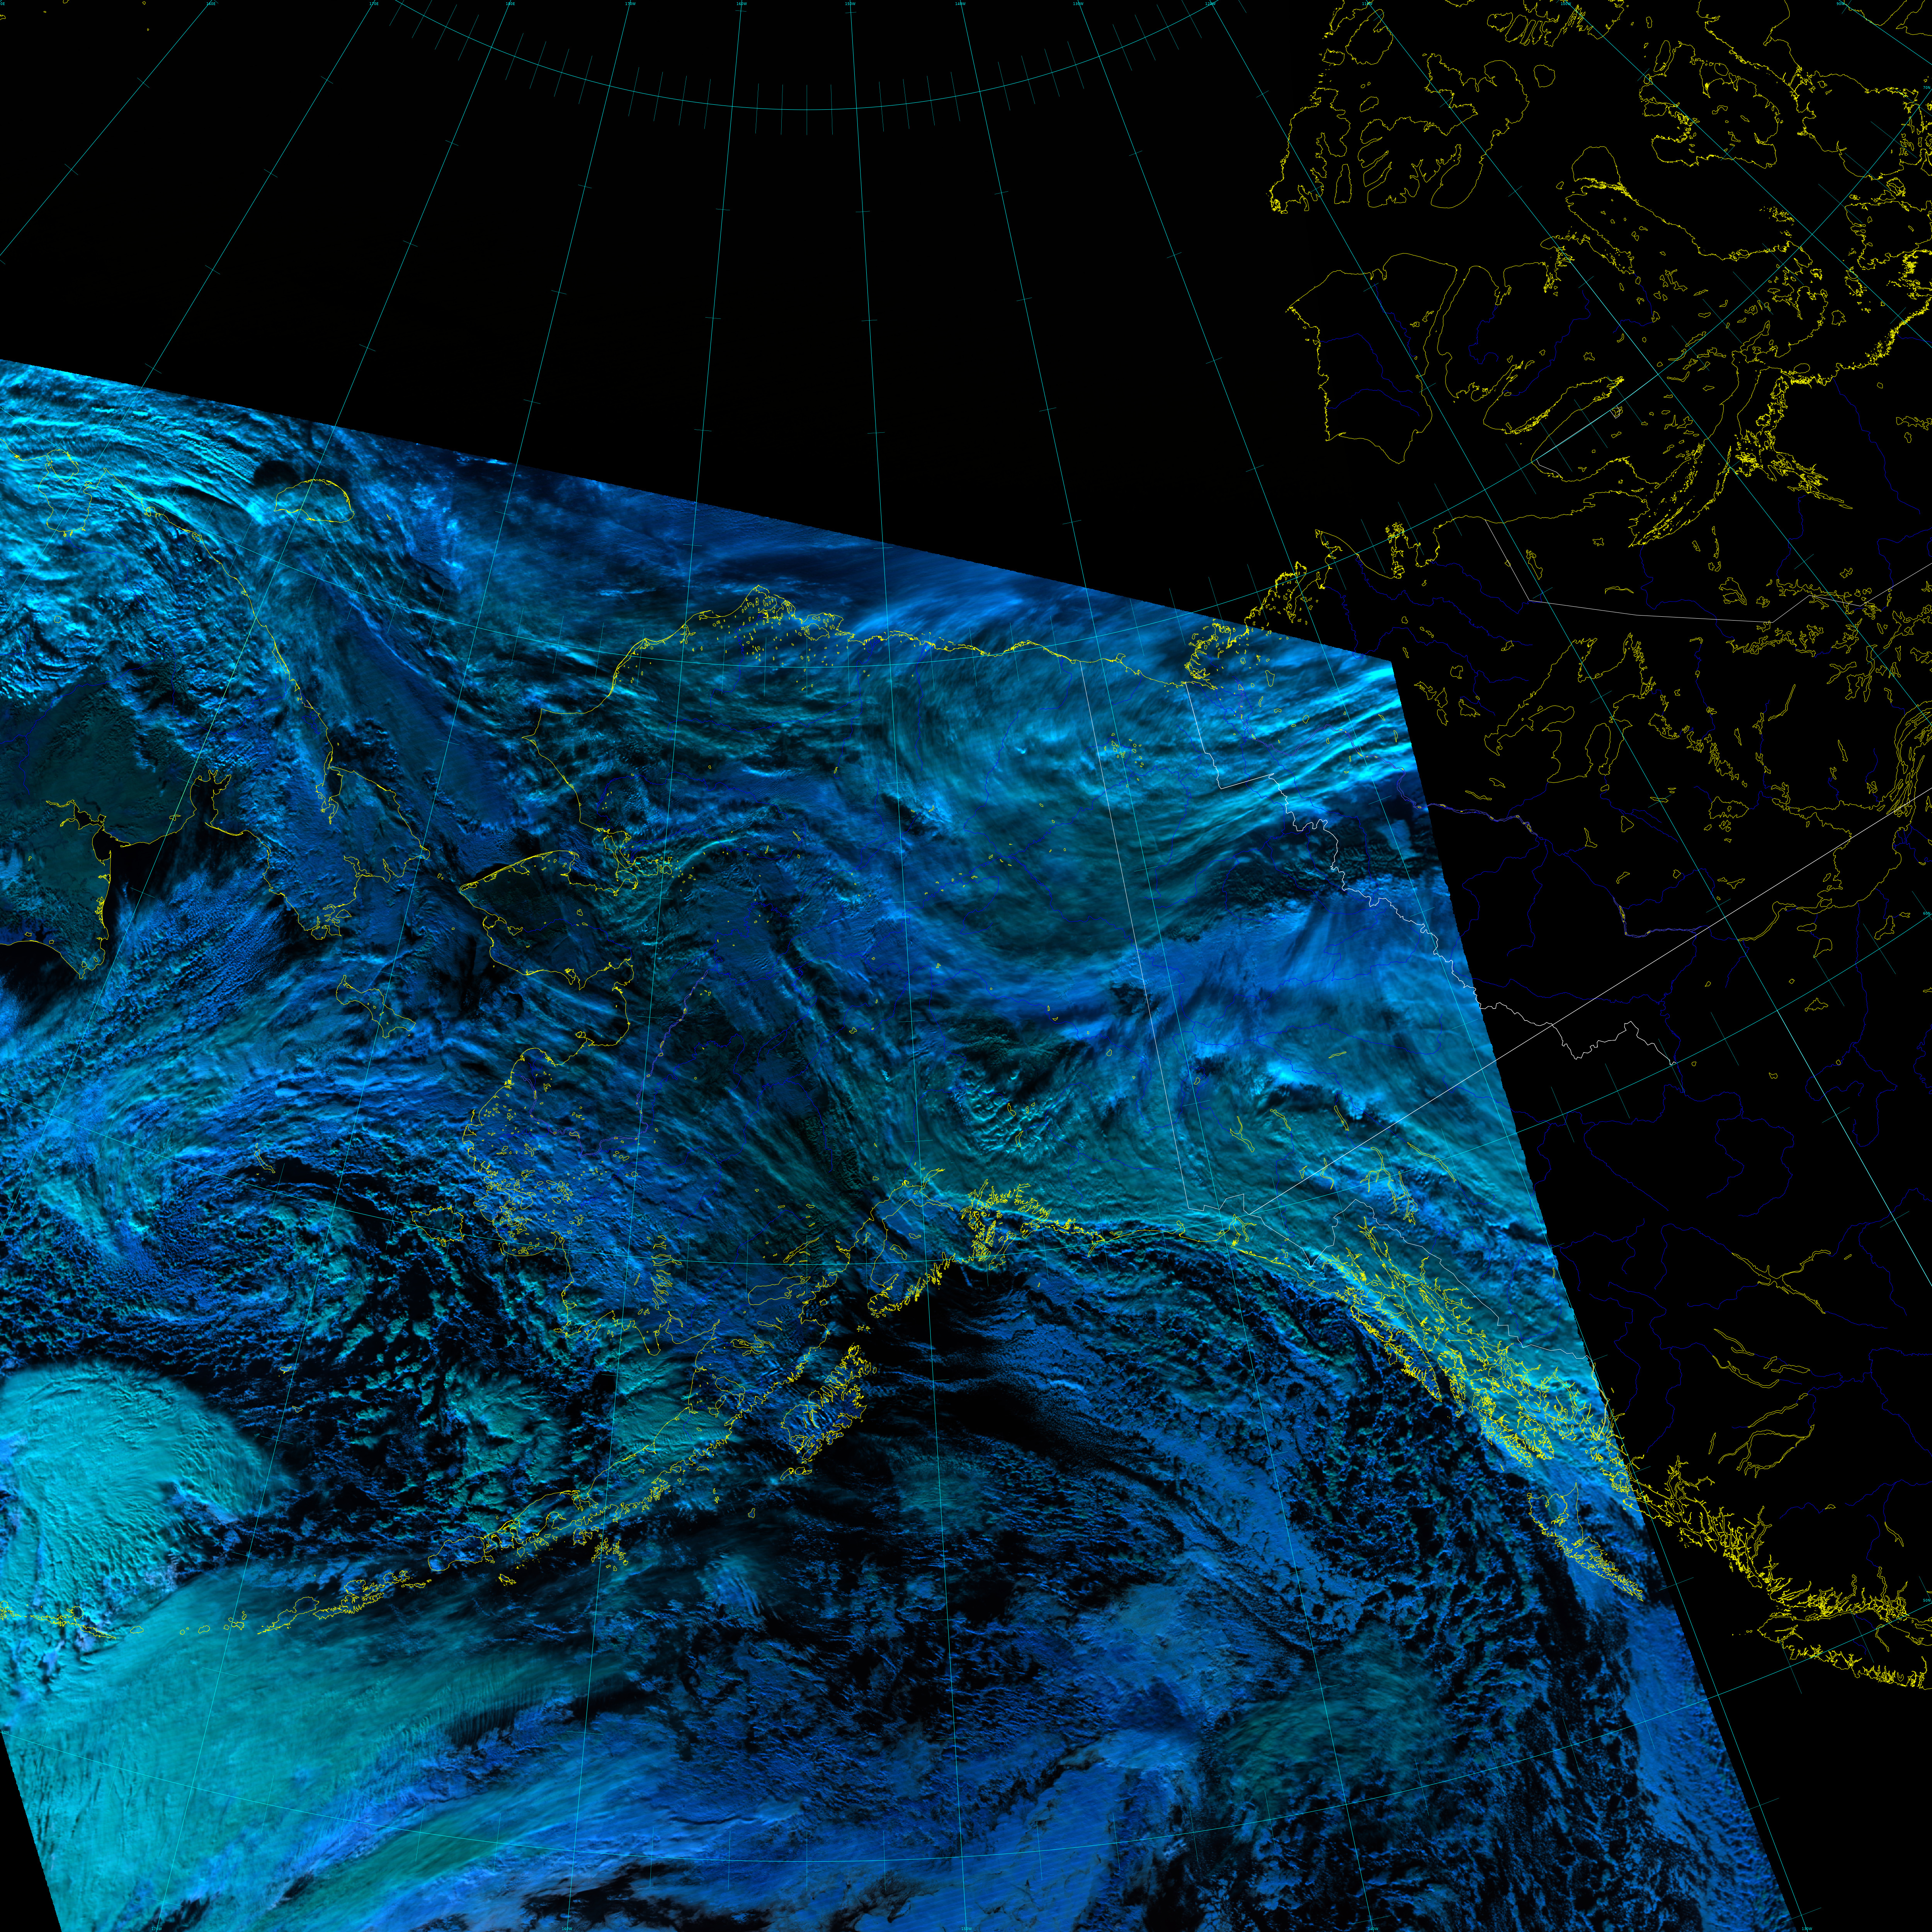Click the 70N latitude label at right edge
This screenshot has height=1932, width=1932.
click(1927, 88)
